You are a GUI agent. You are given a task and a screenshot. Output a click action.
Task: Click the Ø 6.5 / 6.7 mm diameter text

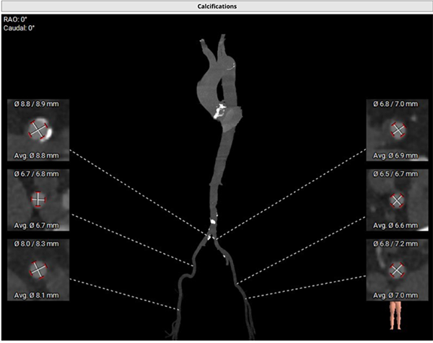click(x=395, y=174)
